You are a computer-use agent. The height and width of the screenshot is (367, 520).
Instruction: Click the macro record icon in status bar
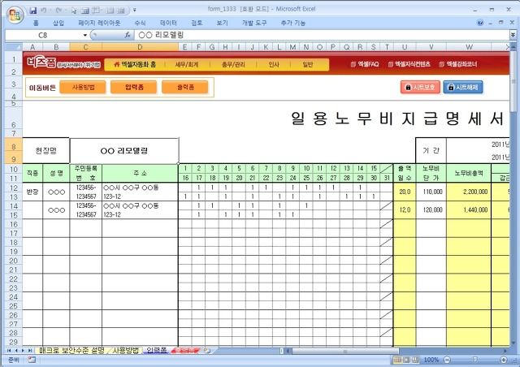point(32,360)
